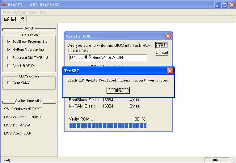Maximize the WinSFI main window
The height and width of the screenshot is (163, 236).
coord(225,5)
